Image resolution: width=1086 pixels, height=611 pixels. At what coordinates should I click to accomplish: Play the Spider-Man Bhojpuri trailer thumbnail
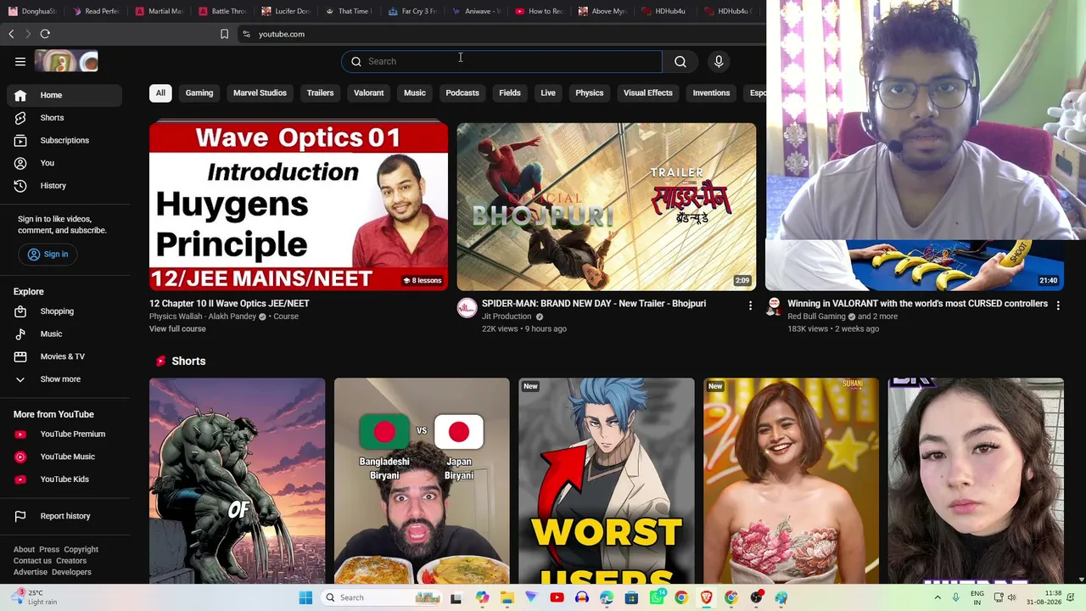pos(606,206)
